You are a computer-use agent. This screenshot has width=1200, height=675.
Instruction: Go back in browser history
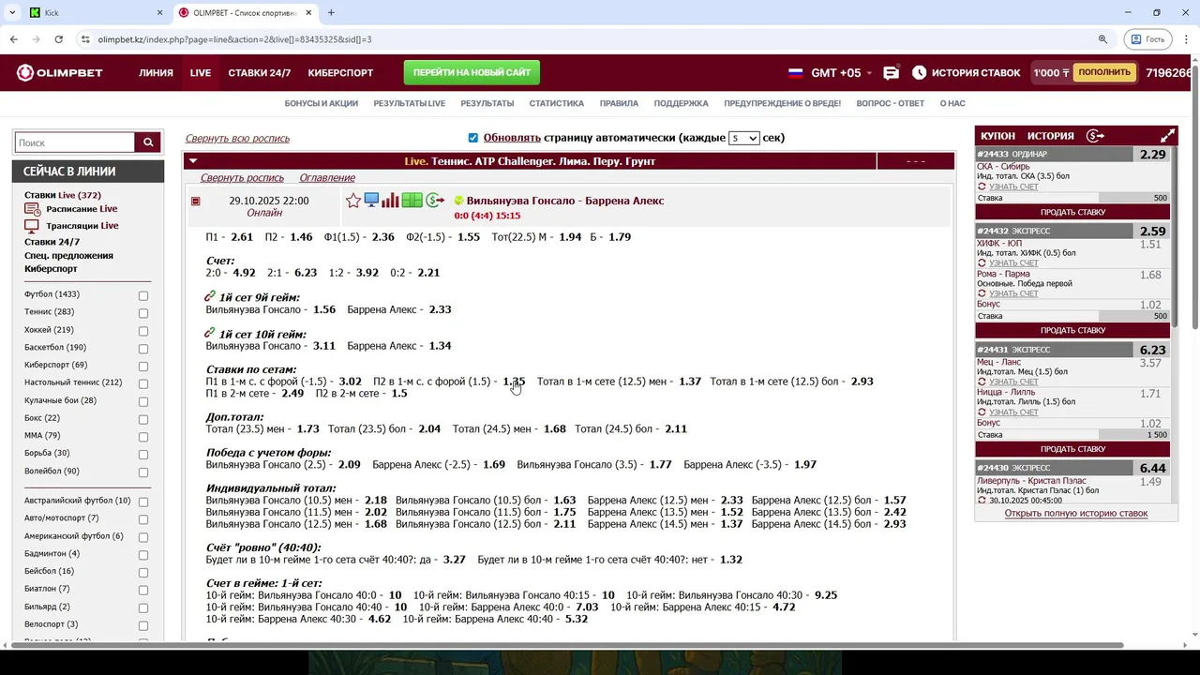coord(13,39)
